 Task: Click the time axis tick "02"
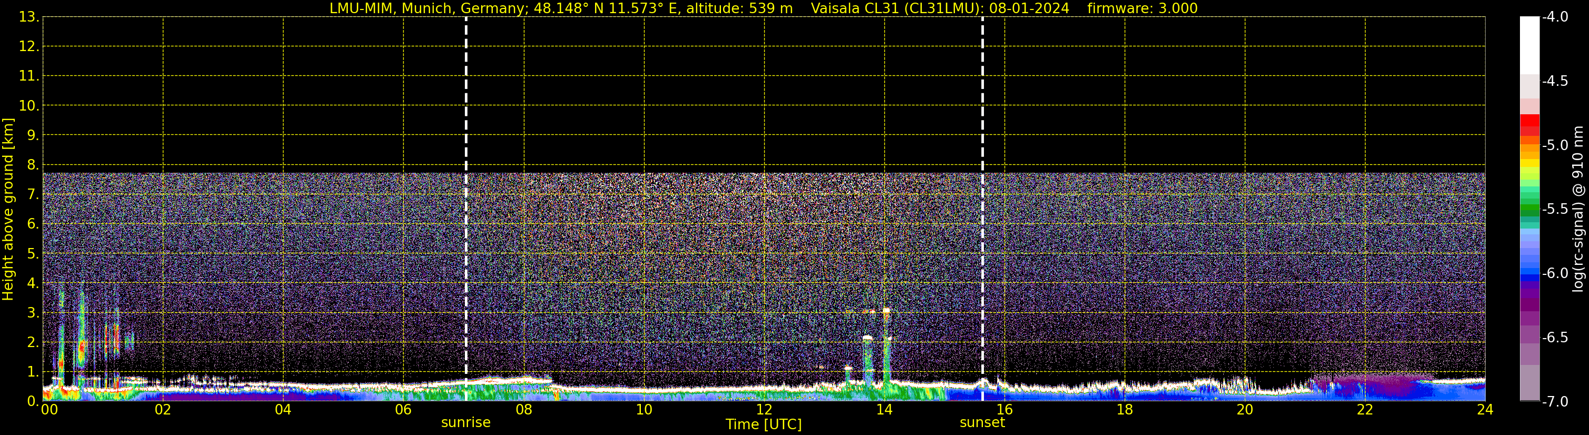[x=163, y=410]
